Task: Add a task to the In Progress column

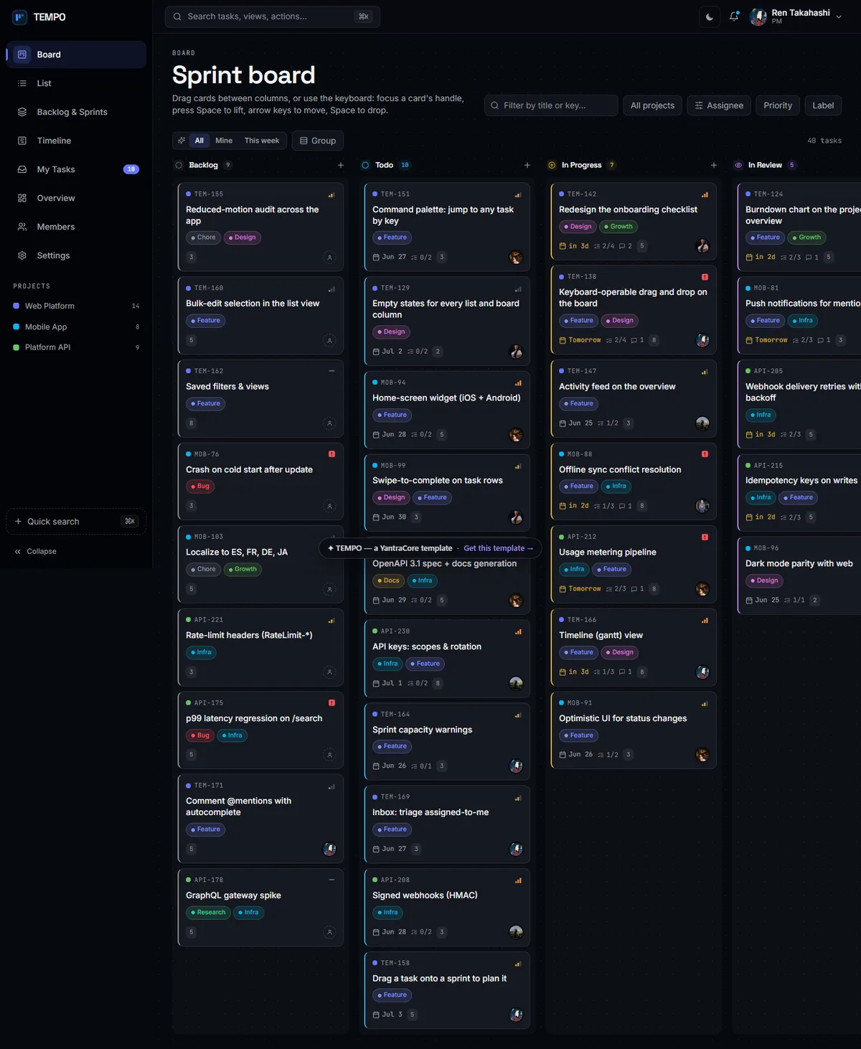Action: coord(714,165)
